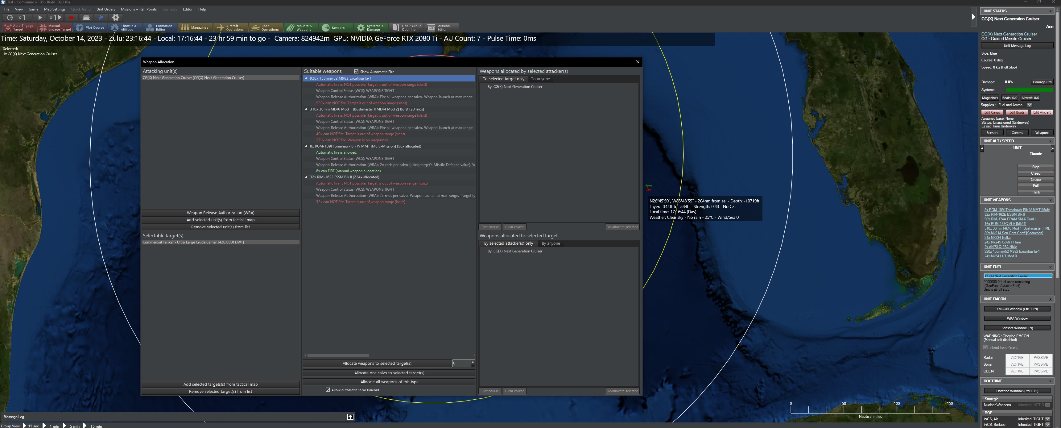Open the WCS, Air doctrine dropdown
This screenshot has width=1061, height=428.
click(x=1047, y=419)
